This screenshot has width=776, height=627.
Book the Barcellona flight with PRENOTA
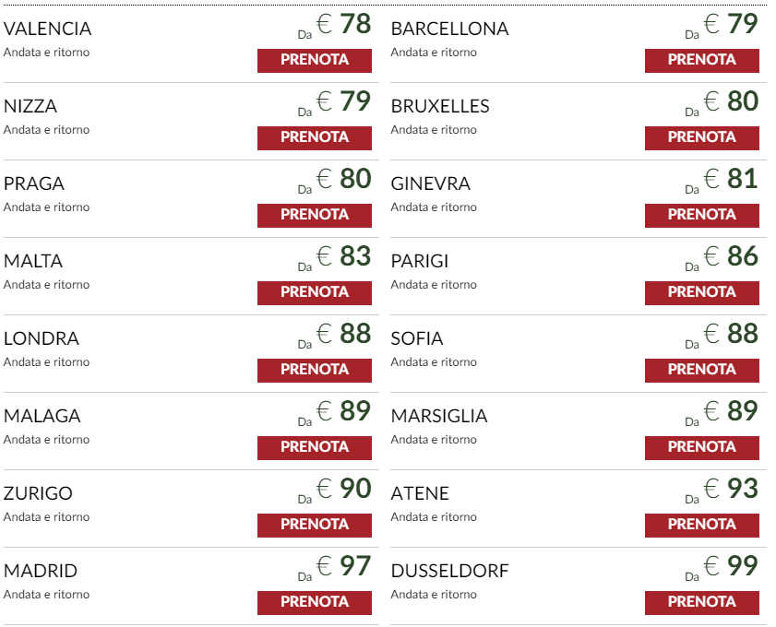pyautogui.click(x=701, y=60)
